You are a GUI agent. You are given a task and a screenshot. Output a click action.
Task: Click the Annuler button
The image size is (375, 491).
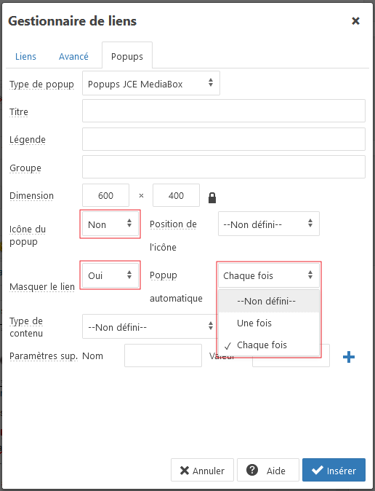click(x=202, y=470)
